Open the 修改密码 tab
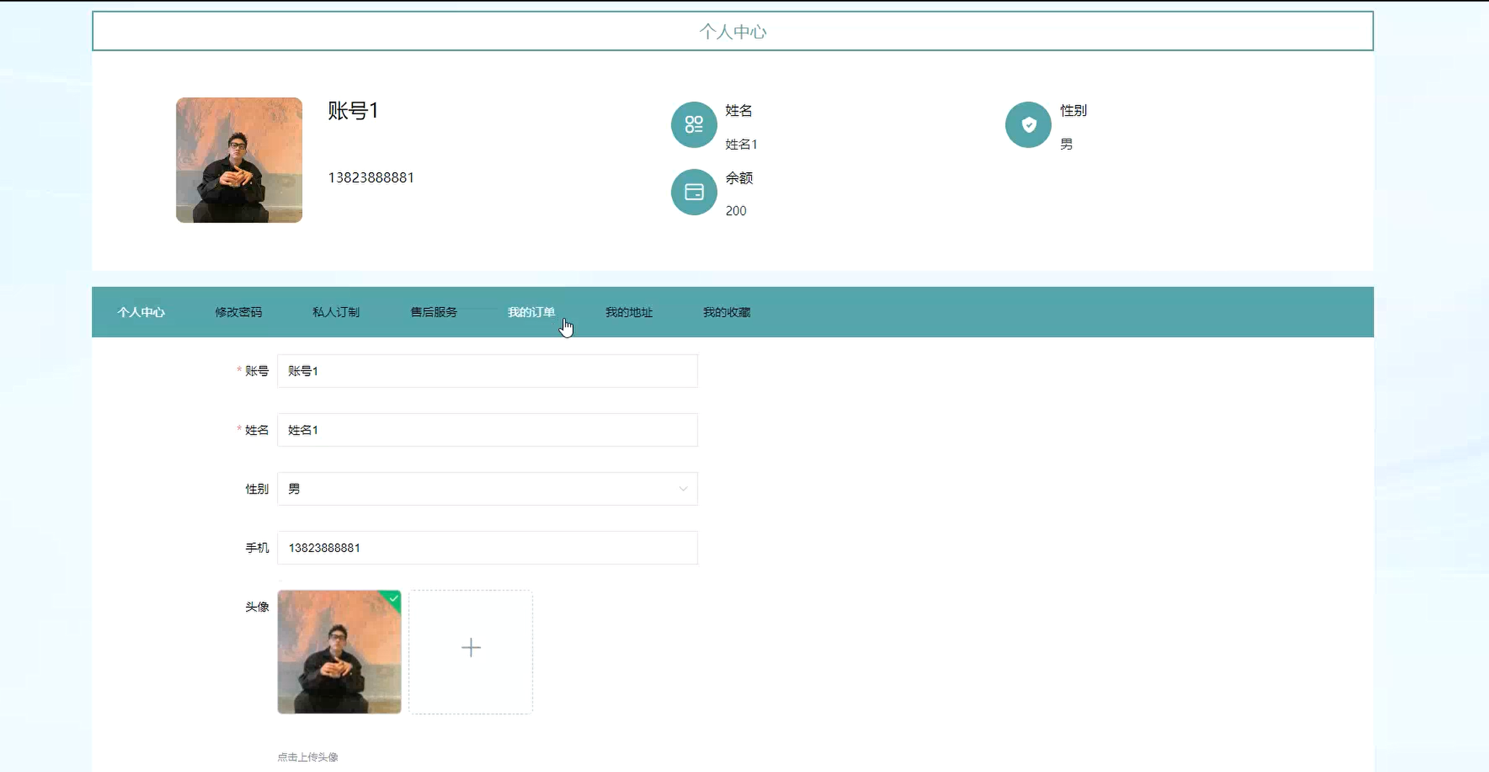This screenshot has height=772, width=1489. [x=238, y=312]
